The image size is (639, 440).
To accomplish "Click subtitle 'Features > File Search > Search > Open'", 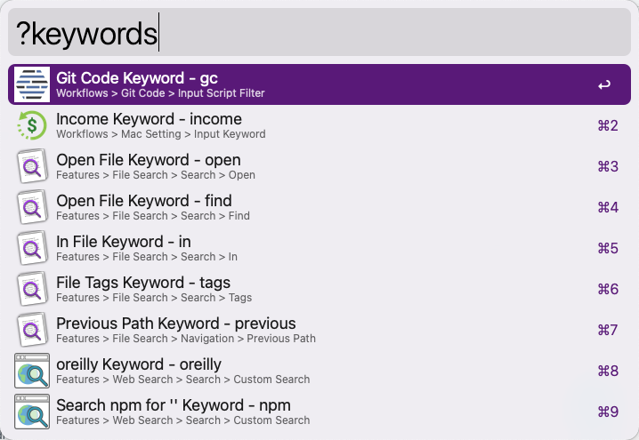I will coord(156,175).
